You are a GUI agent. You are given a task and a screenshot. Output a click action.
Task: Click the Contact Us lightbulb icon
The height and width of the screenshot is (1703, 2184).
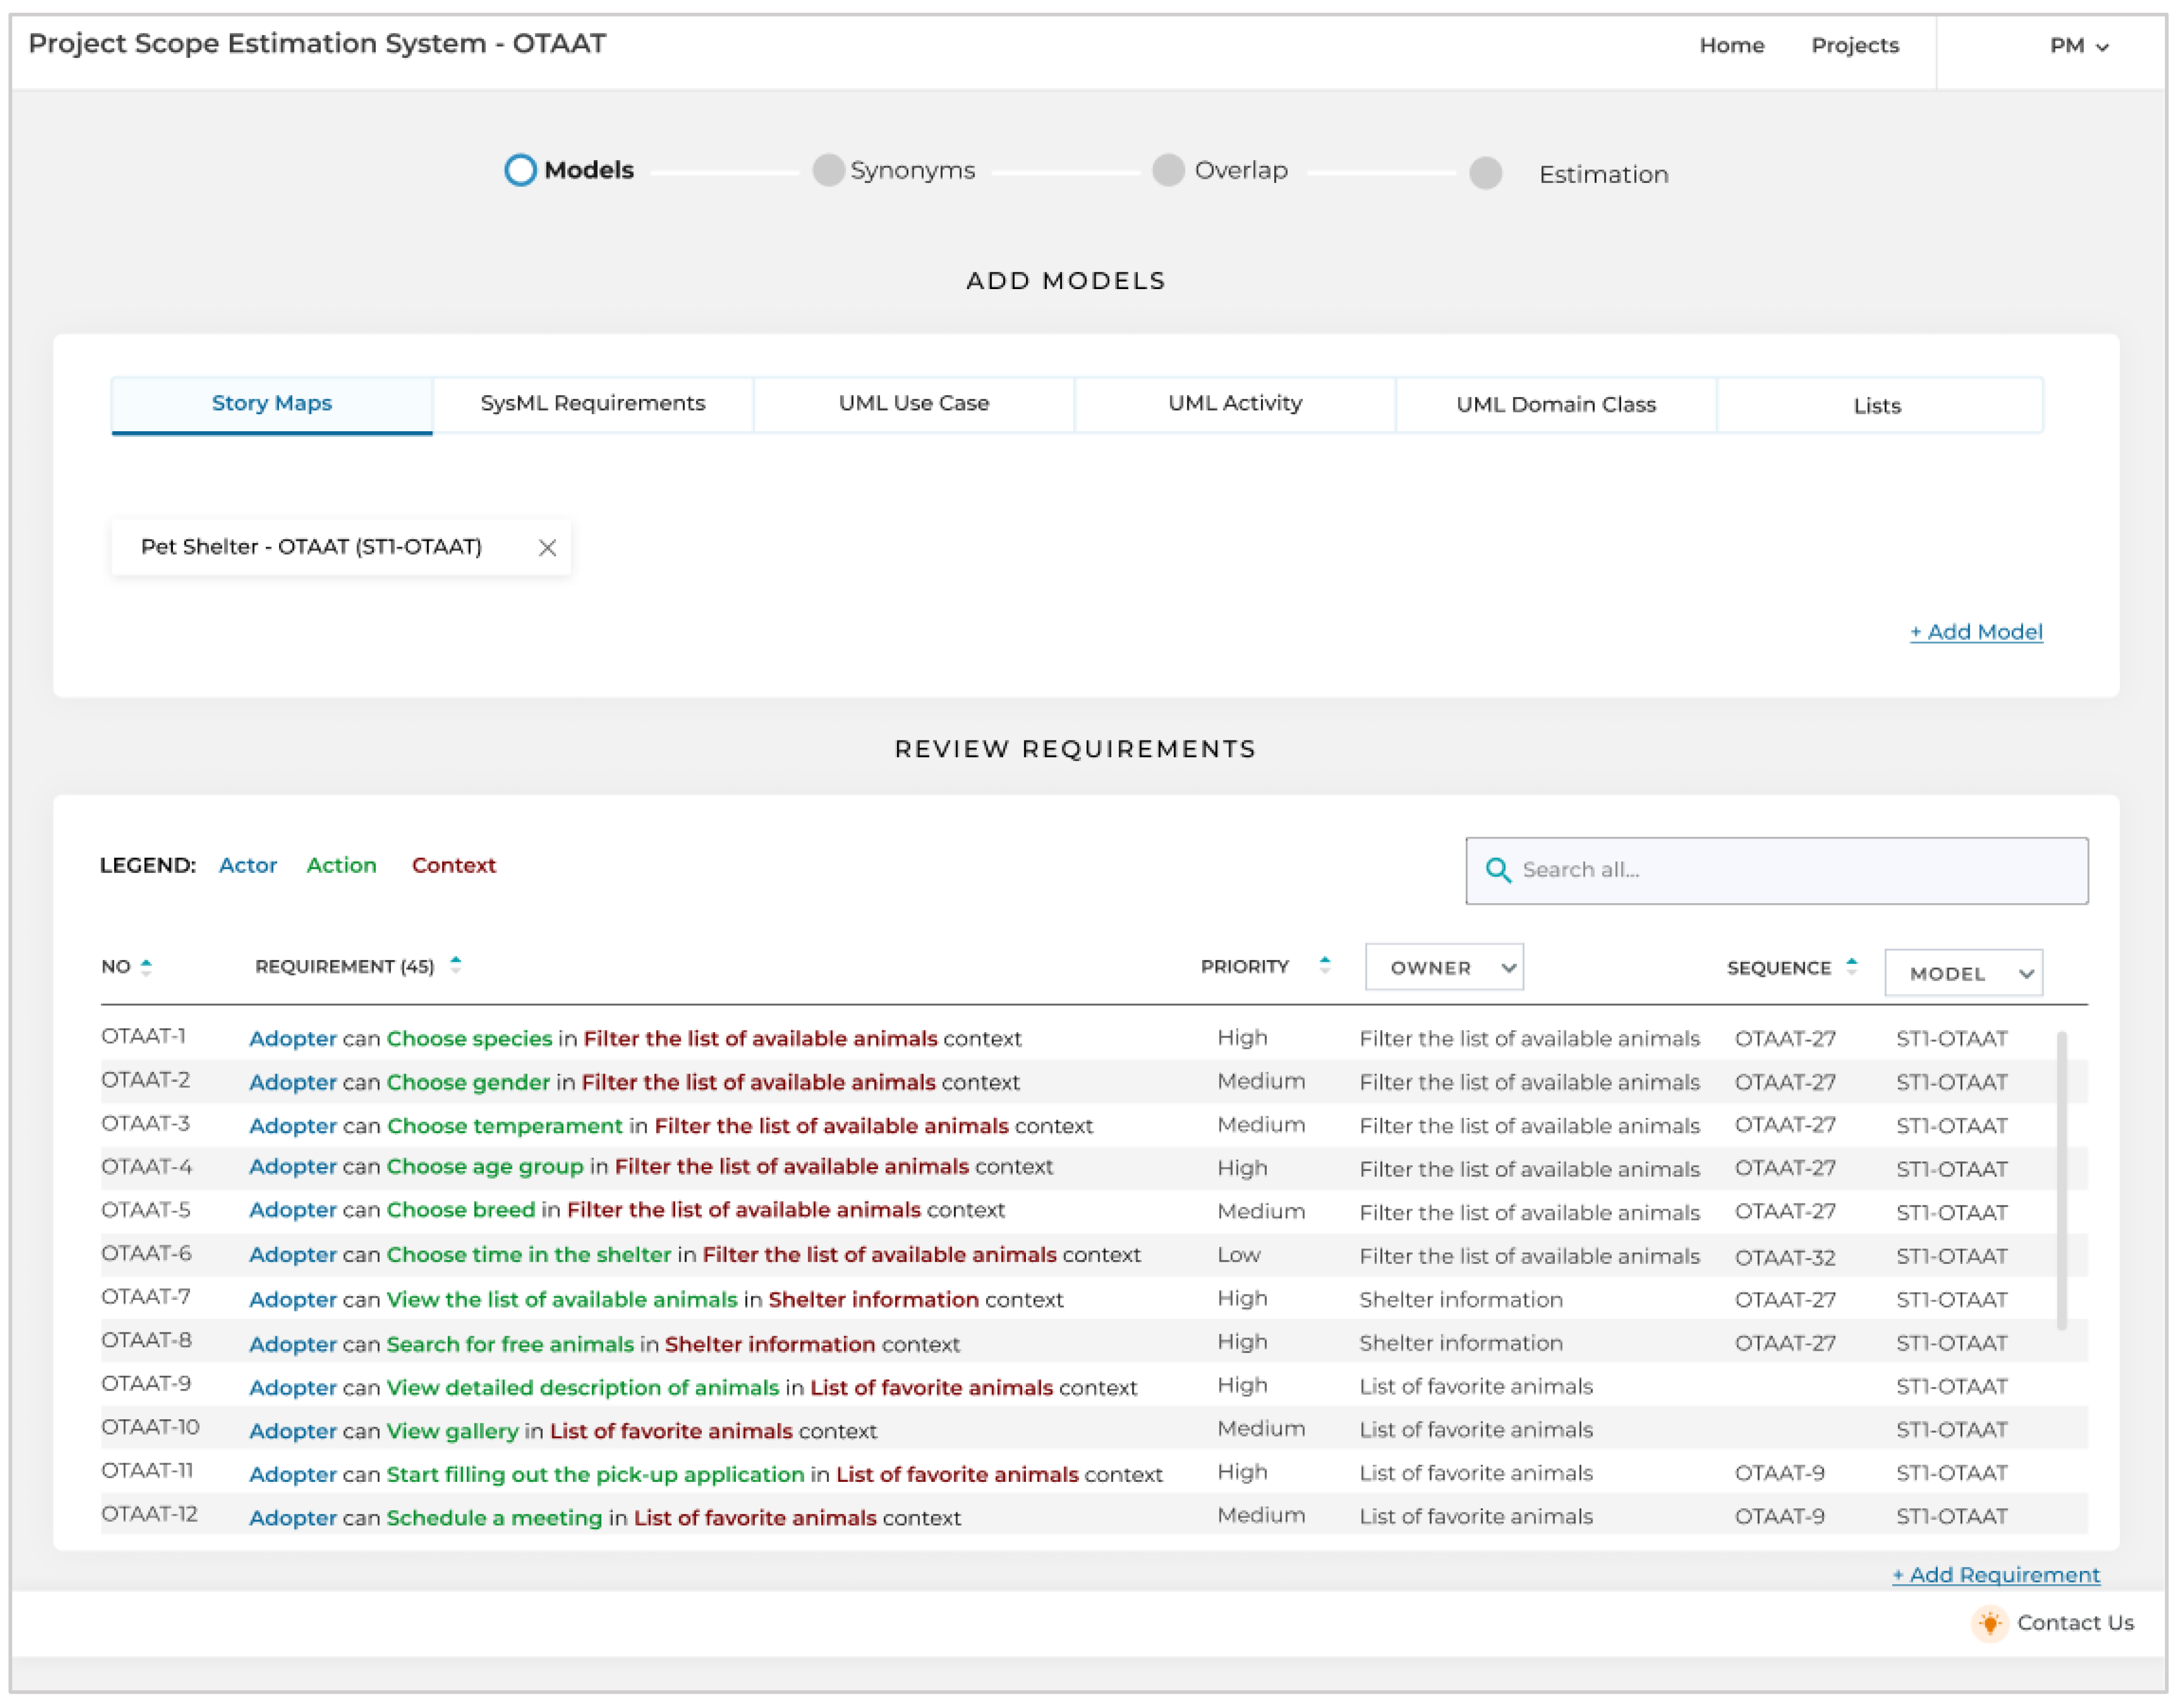(x=1990, y=1623)
